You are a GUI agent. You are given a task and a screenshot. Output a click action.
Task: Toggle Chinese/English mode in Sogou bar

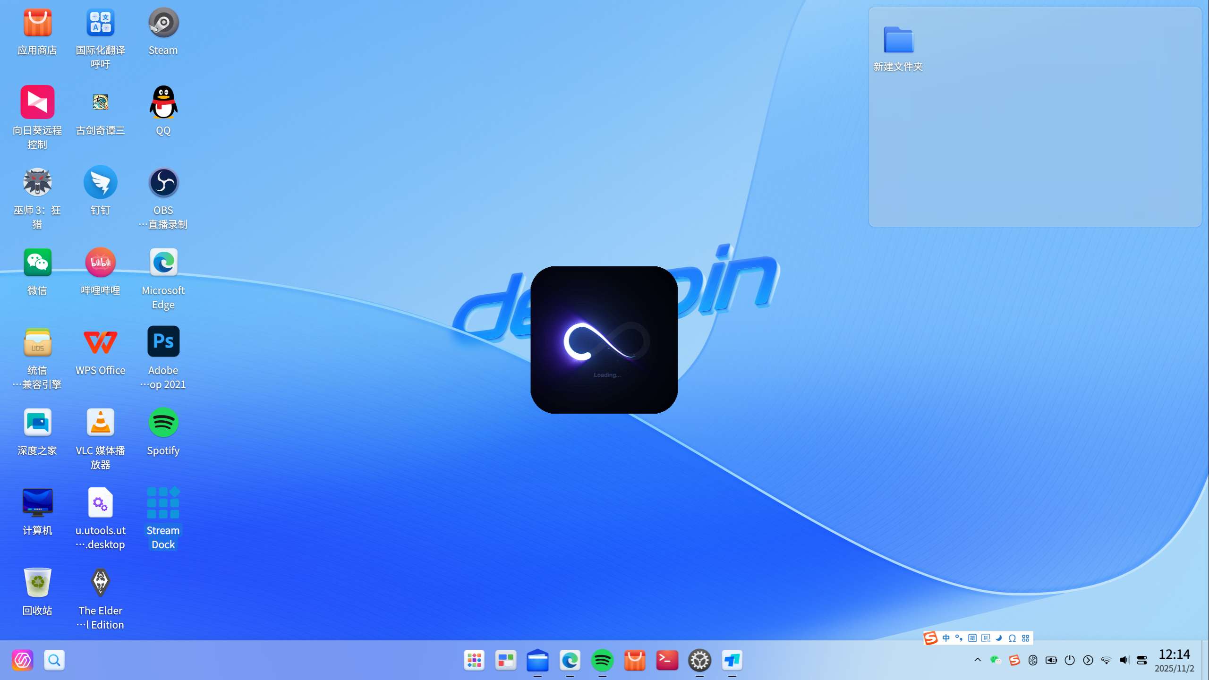(946, 638)
